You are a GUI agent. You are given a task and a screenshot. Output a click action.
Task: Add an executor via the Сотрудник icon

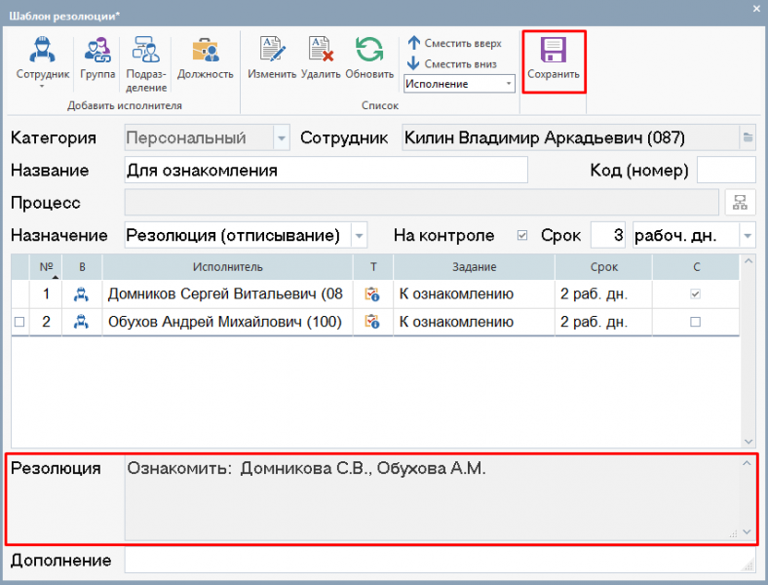coord(42,50)
